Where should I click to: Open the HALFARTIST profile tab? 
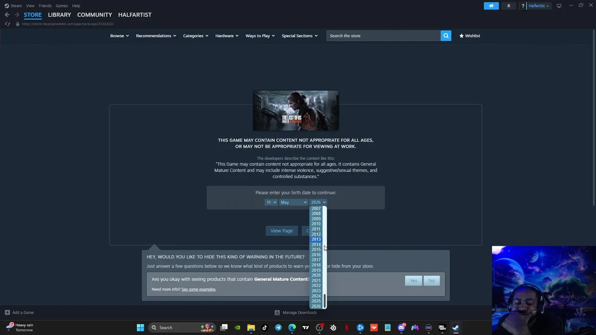[x=135, y=15]
